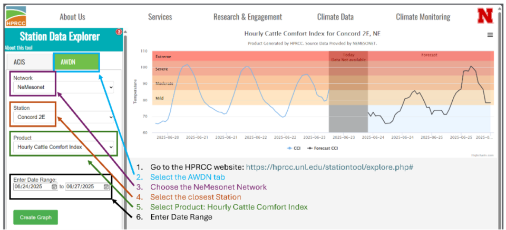The width and height of the screenshot is (506, 230).
Task: Open the Climate Data menu
Action: (335, 17)
